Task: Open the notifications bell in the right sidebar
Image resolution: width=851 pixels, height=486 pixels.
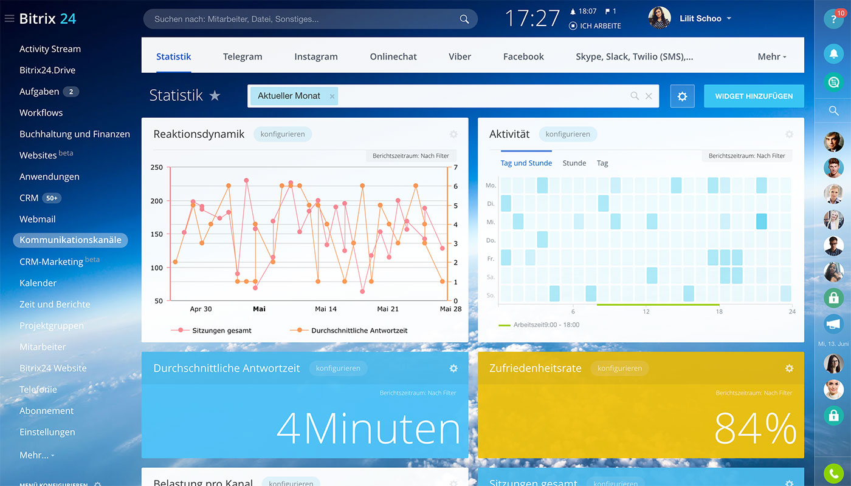Action: coord(833,53)
